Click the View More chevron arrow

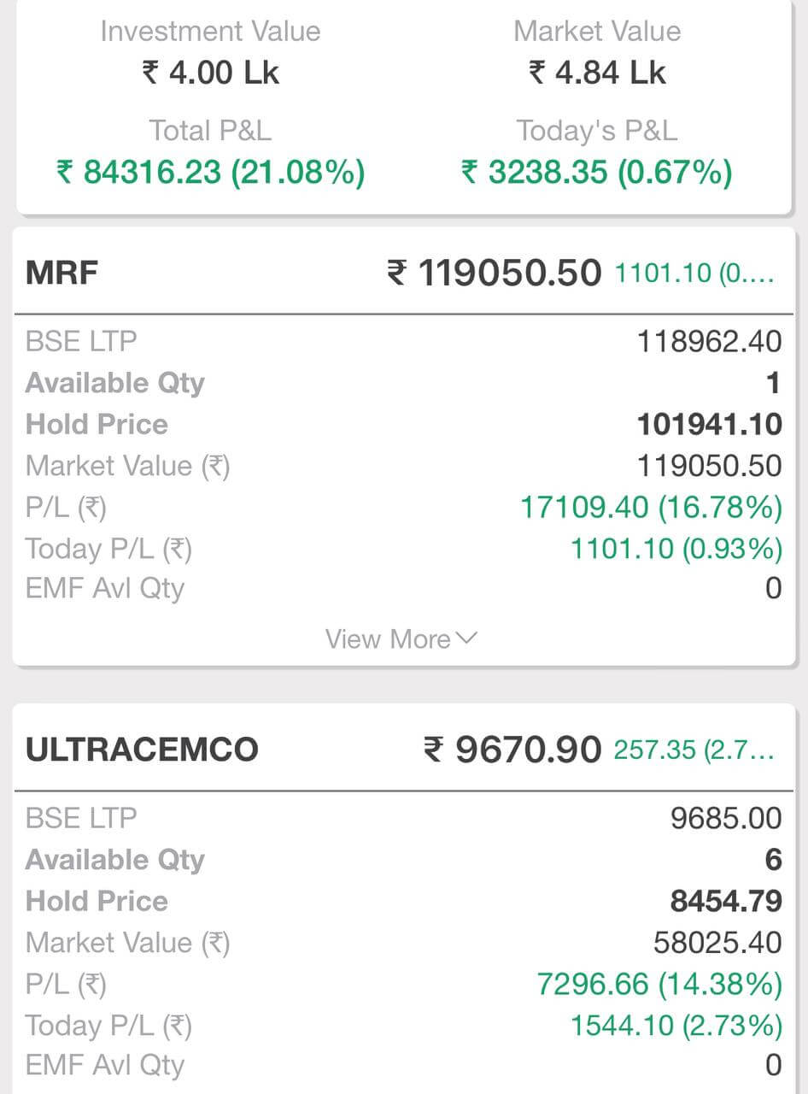coord(467,639)
